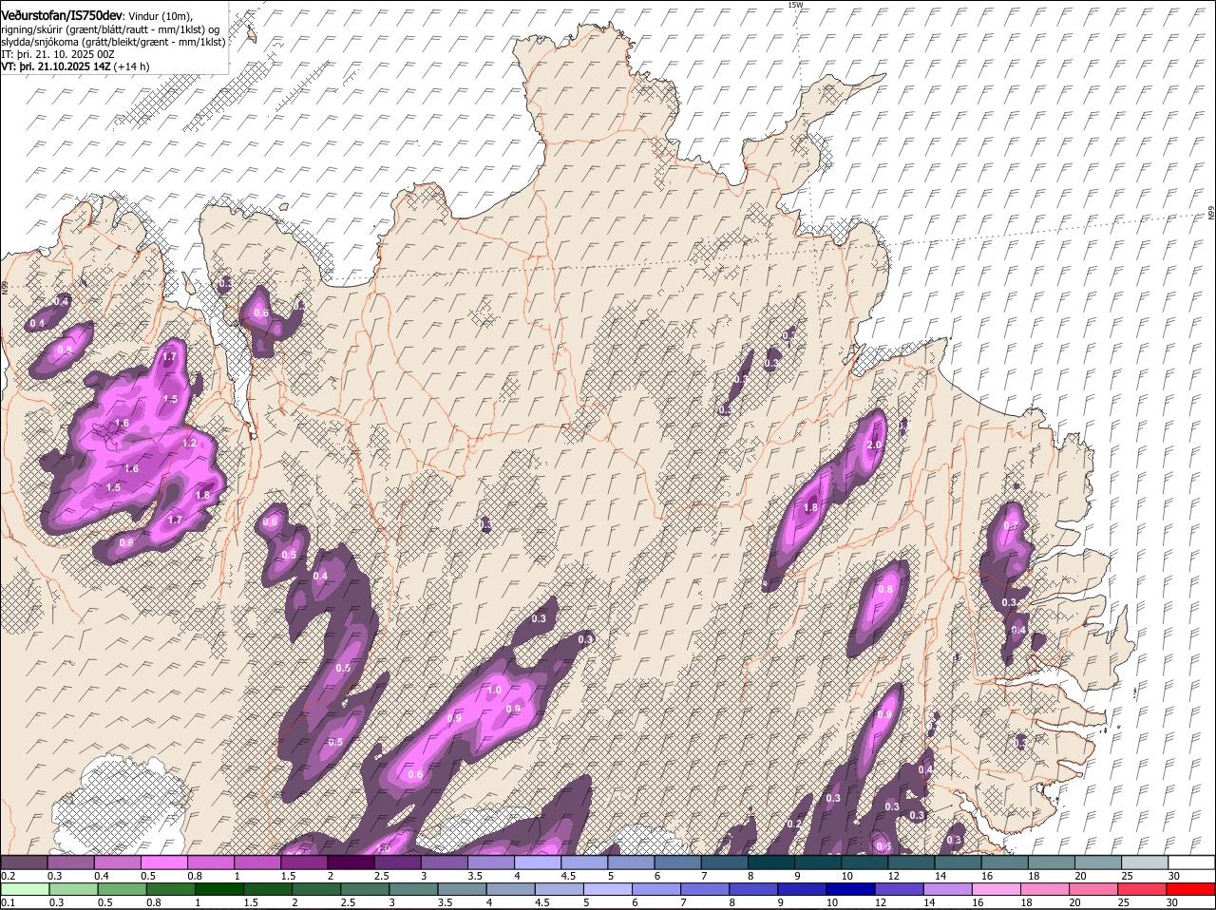Click the Veðurstofan/IS750dev title text

coord(61,16)
